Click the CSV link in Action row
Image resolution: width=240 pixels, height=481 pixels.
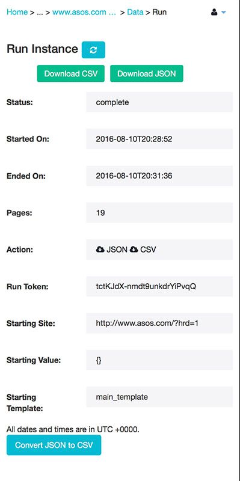tap(148, 250)
